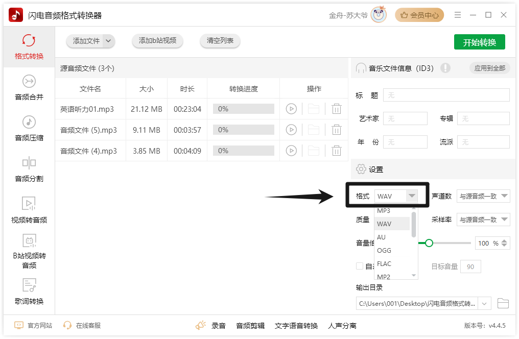This screenshot has width=519, height=339.
Task: Click progress bar of 英语听力01.mp3
Action: [244, 109]
